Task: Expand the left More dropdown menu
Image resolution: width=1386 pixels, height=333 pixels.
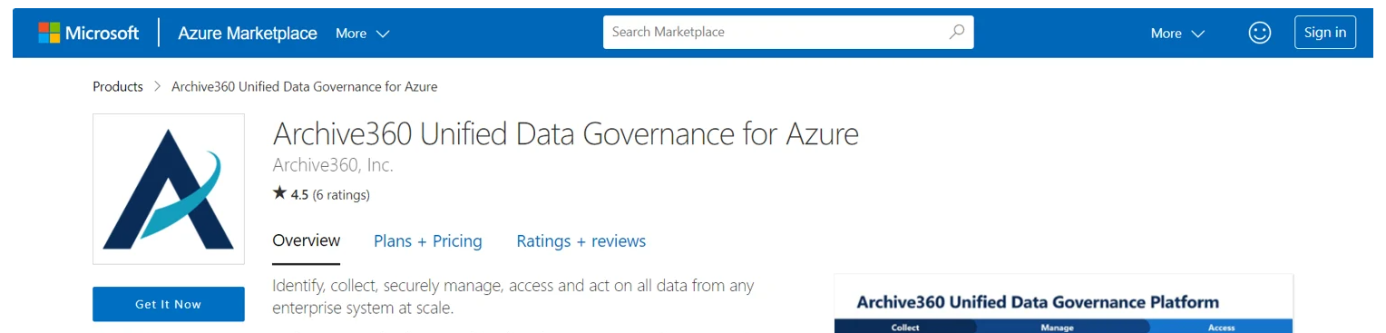Action: point(362,34)
